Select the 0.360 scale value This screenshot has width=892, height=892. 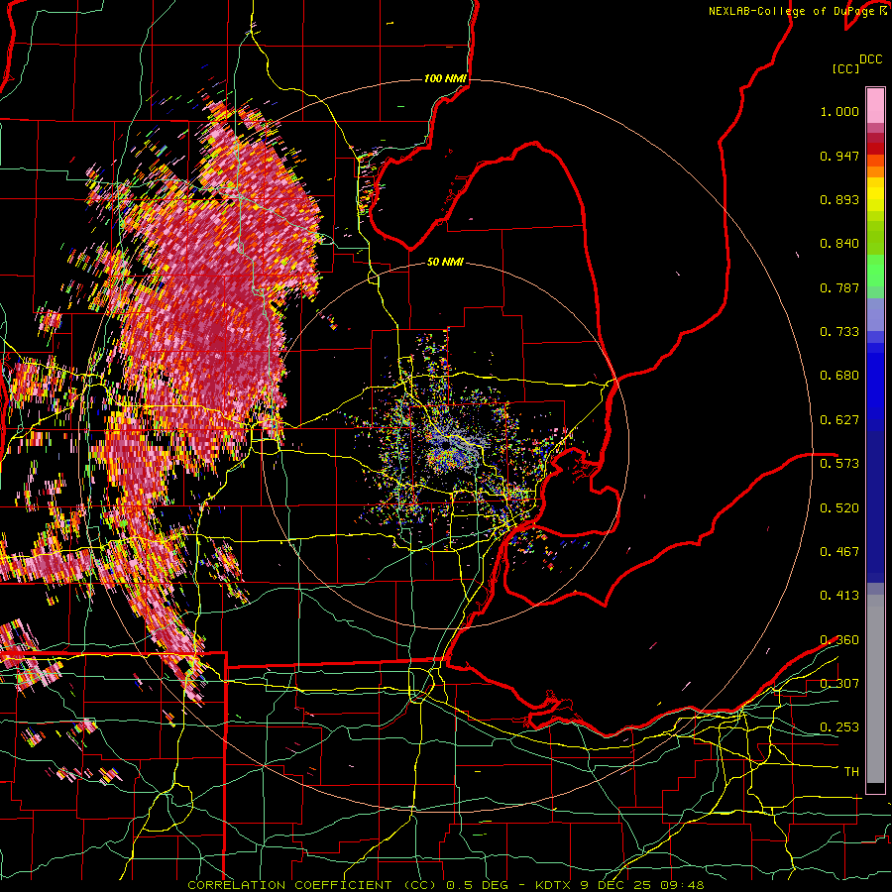pos(839,640)
